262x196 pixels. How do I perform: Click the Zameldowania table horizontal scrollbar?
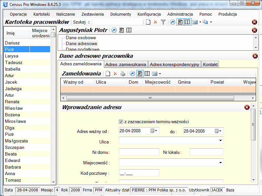(150, 98)
